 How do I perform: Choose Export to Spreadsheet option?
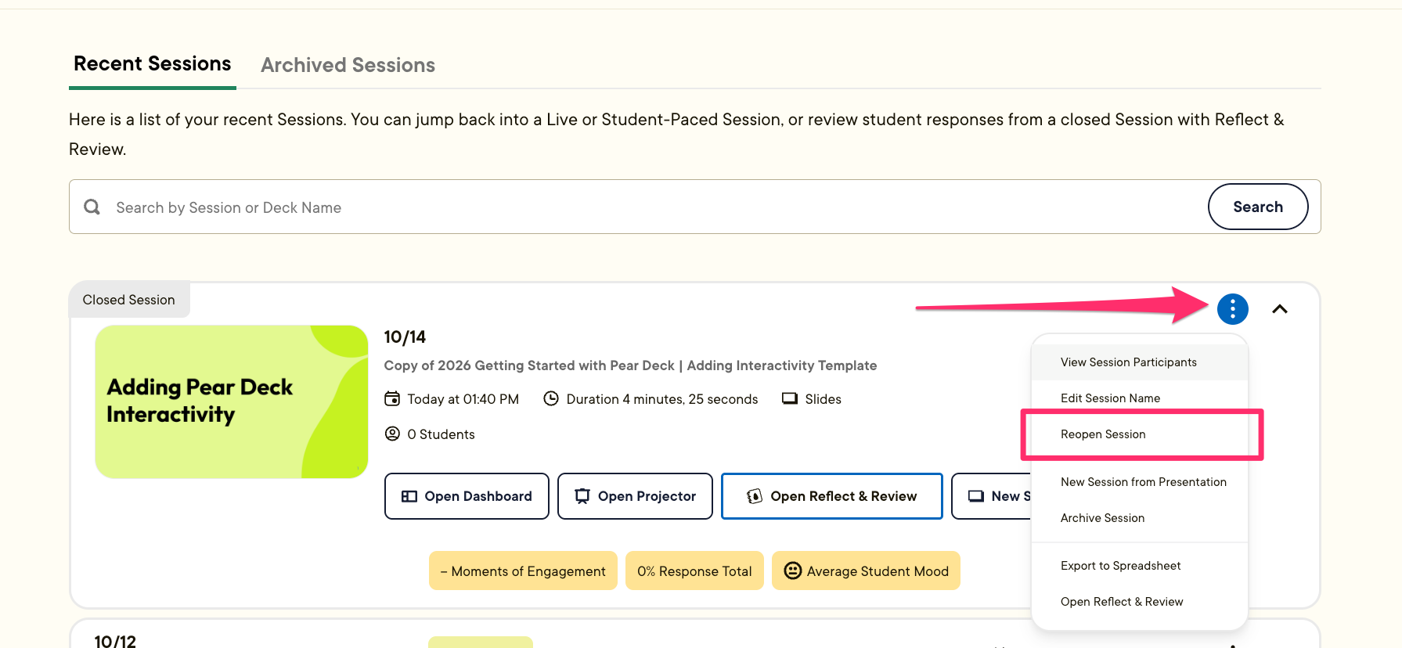click(1139, 566)
